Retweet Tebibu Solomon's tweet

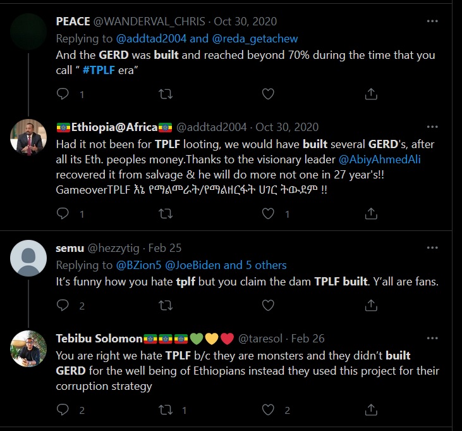coord(166,409)
